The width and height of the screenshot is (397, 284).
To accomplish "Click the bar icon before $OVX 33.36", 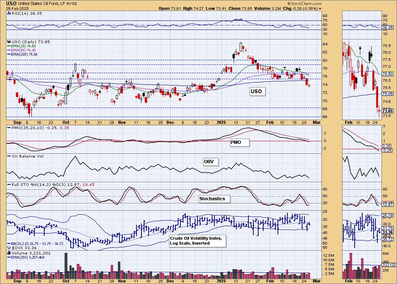I will click(9, 248).
